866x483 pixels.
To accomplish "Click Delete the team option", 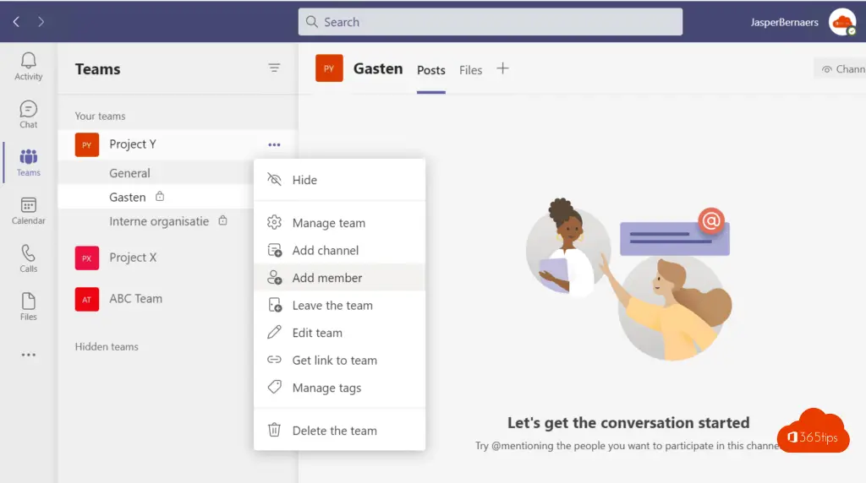I will tap(334, 431).
